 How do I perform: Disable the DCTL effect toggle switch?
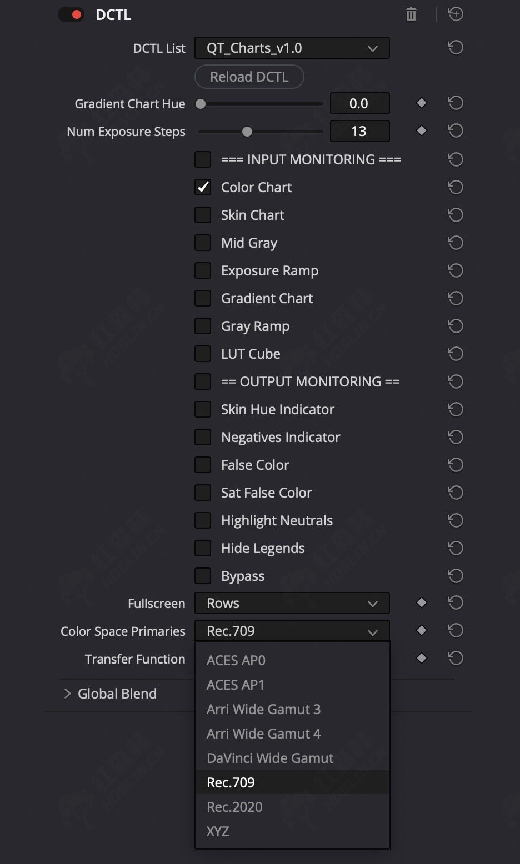[71, 15]
